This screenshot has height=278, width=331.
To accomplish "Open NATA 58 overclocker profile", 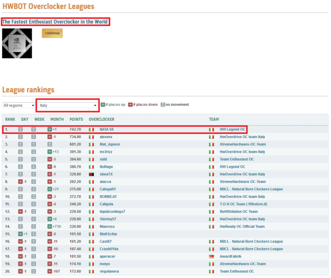I will click(x=106, y=130).
